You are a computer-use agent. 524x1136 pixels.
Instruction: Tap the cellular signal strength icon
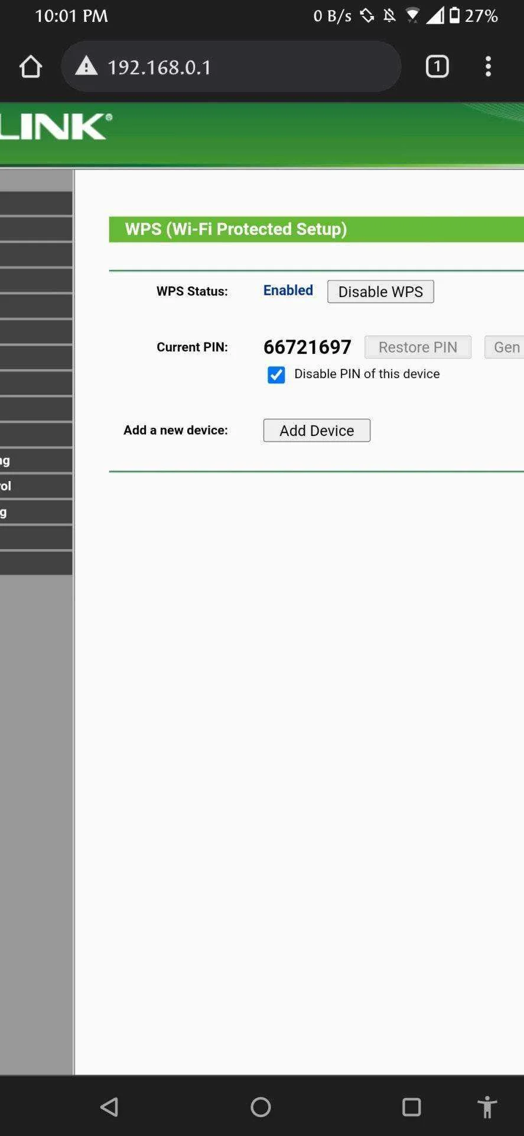point(435,16)
